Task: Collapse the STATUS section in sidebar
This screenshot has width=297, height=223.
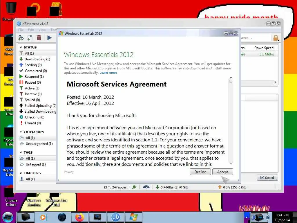Action: point(21,47)
